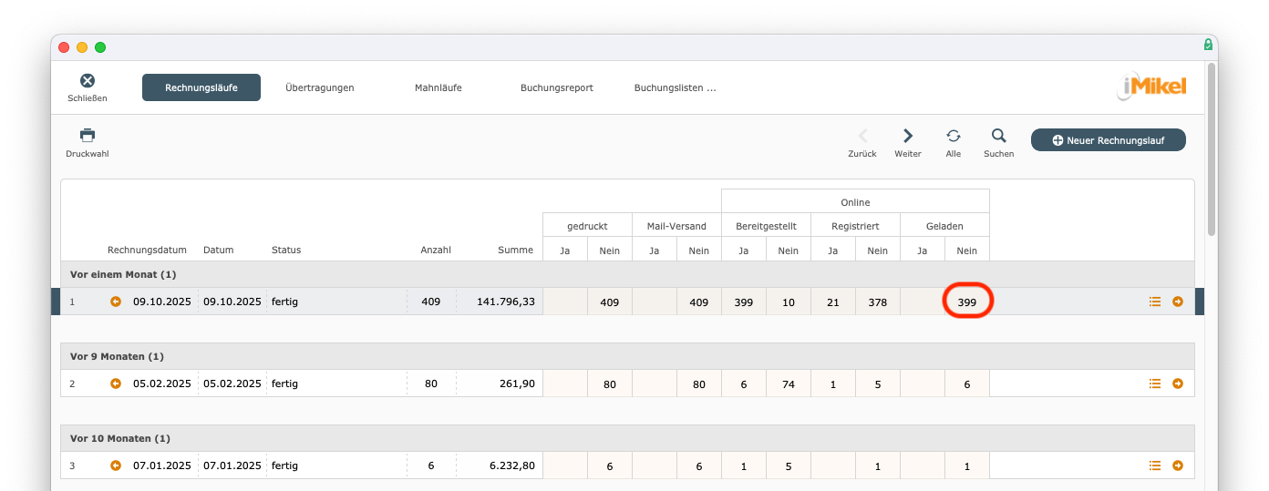Select the circled 399 Geladen Nein cell
Screen dimensions: 1269x491
(x=966, y=302)
